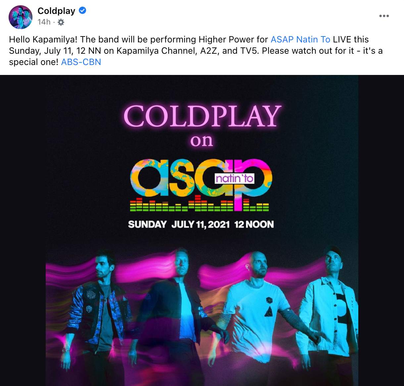The width and height of the screenshot is (404, 386).
Task: Follow the ASAP Natin To link
Action: click(x=300, y=39)
